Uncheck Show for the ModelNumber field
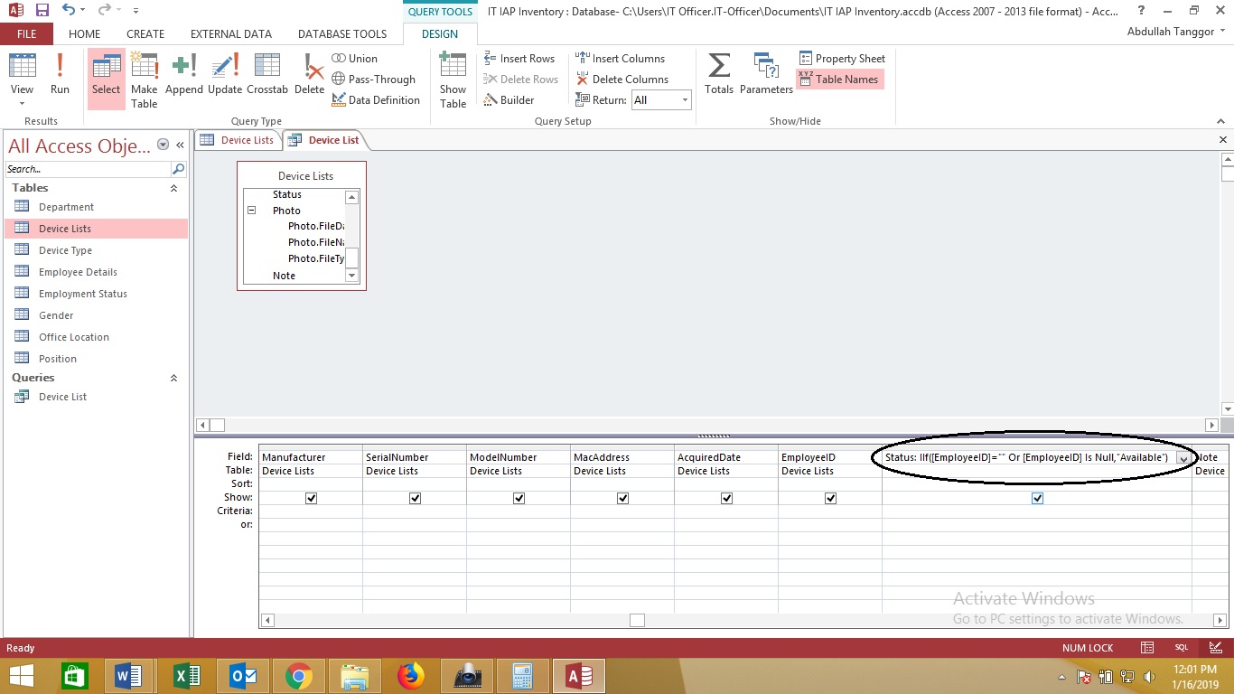Viewport: 1234px width, 694px height. click(x=519, y=497)
